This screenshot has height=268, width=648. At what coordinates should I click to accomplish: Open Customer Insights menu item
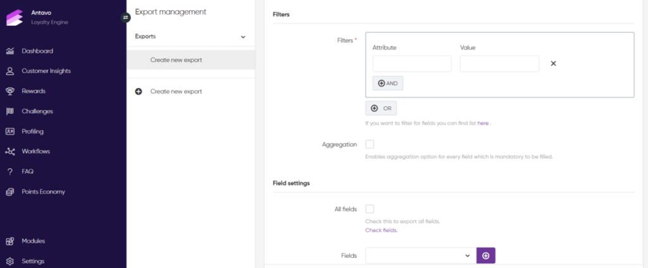click(46, 71)
